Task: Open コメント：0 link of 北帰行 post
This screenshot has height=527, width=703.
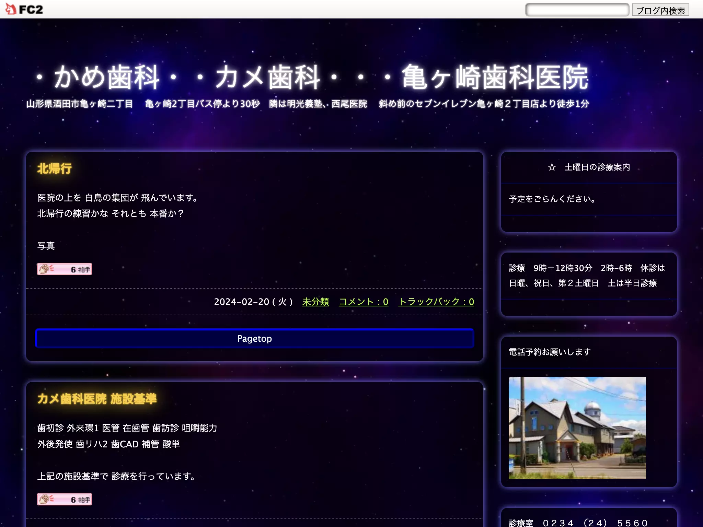Action: (364, 302)
